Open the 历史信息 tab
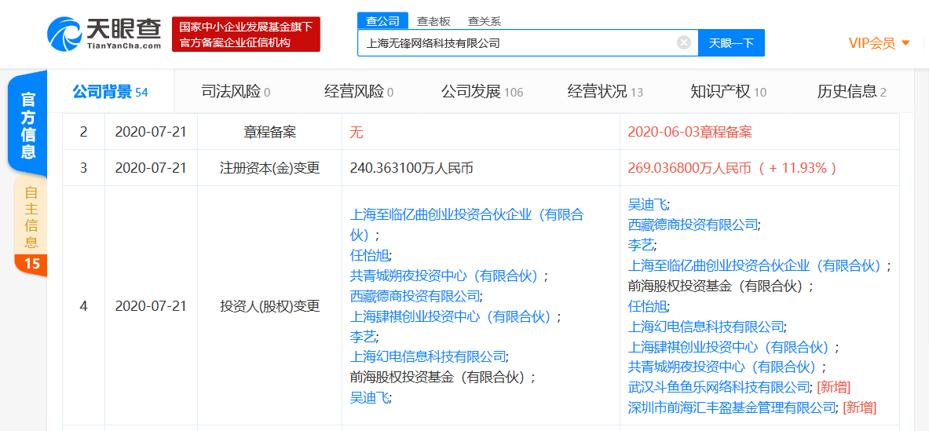929x431 pixels. coord(851,92)
